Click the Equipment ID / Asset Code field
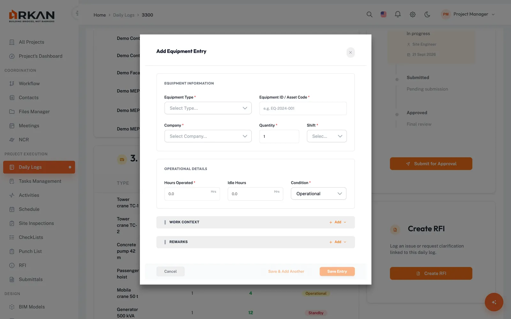This screenshot has width=511, height=319. (x=303, y=108)
